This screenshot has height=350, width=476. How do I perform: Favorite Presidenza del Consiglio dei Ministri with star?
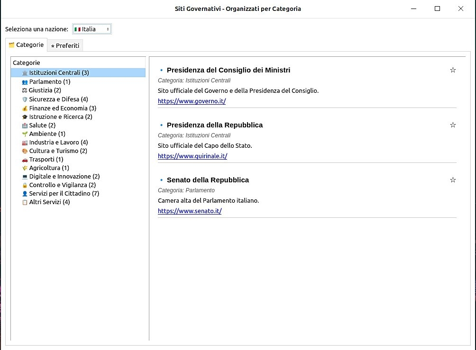pos(453,70)
